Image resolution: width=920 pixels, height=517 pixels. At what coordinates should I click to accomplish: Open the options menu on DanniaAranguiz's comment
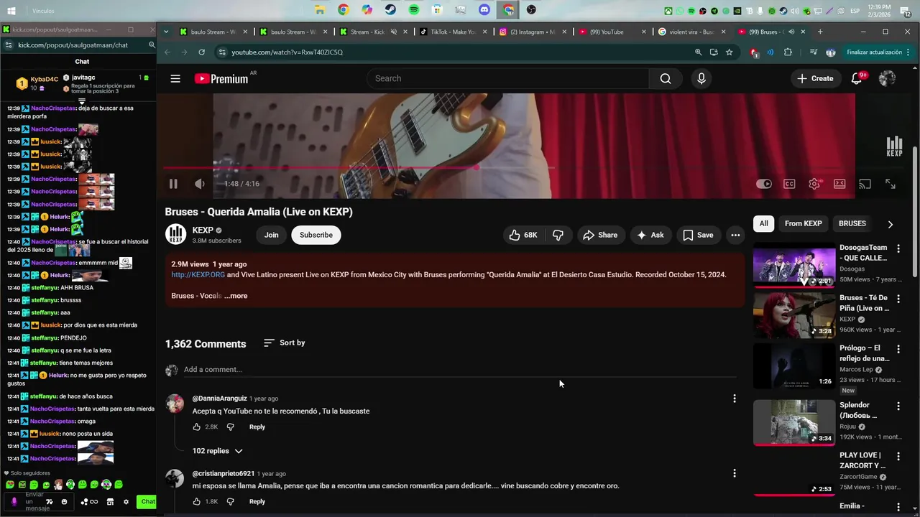734,399
